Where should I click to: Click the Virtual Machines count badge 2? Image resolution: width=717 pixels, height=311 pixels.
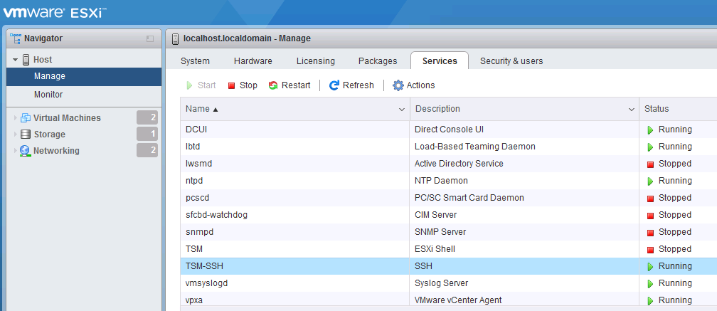(x=147, y=117)
